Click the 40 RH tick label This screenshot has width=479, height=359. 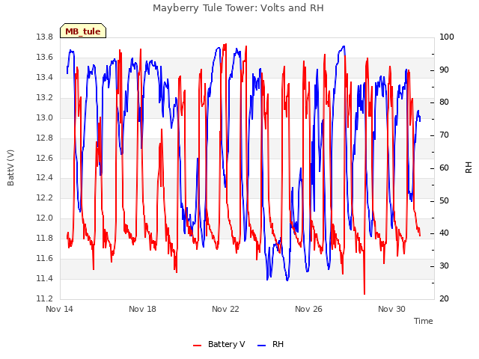pos(444,233)
